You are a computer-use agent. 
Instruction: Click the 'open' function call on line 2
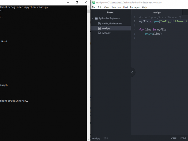(156, 21)
